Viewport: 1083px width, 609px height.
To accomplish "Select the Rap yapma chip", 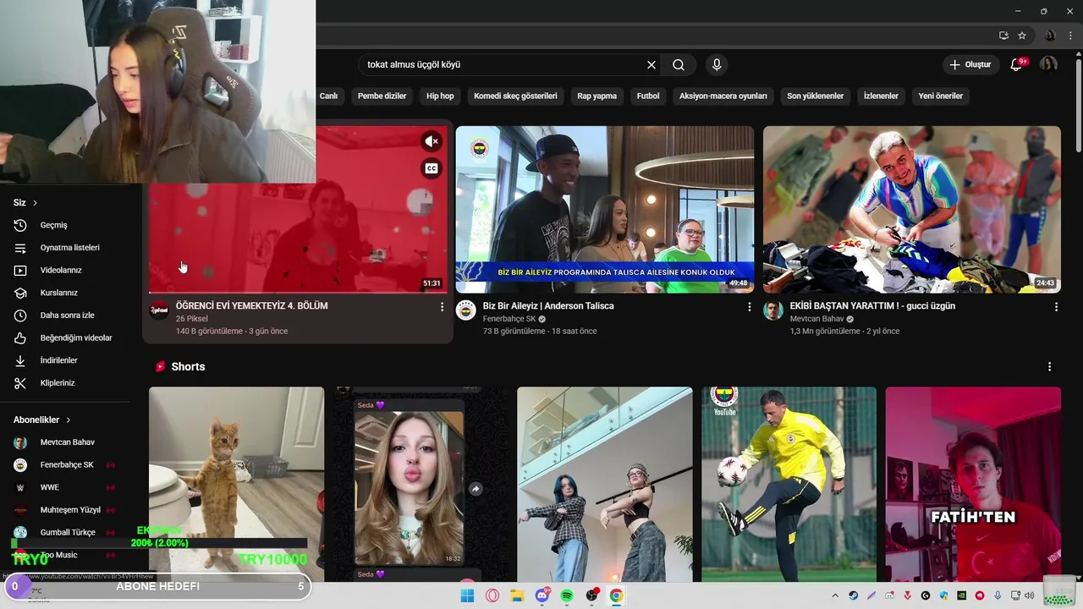I will pyautogui.click(x=596, y=96).
